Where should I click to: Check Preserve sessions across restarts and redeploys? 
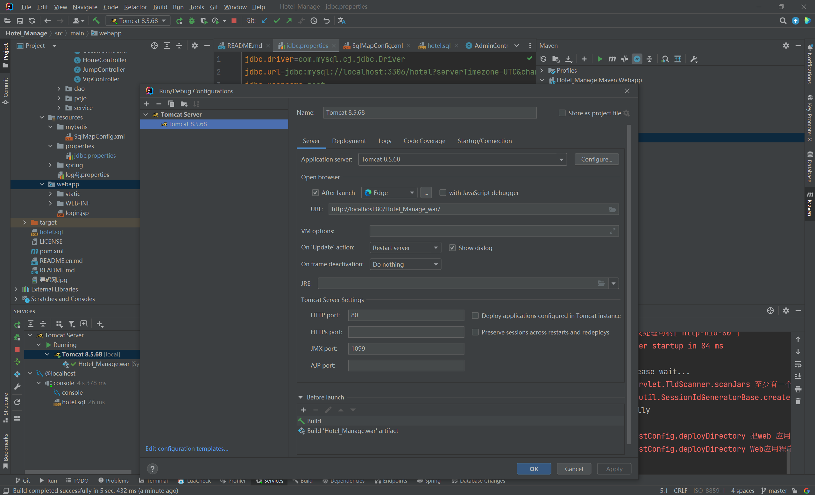[475, 332]
